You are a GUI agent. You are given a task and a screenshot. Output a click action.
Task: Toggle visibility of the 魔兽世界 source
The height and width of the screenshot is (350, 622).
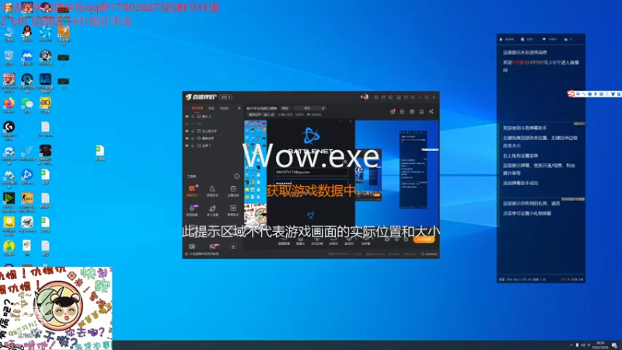coord(187,138)
